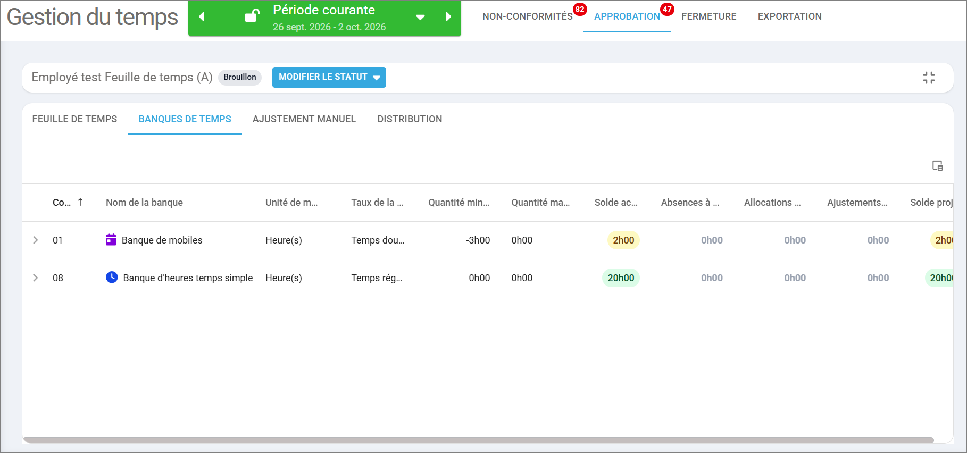Click the Temps double rate cell
Screen dimensions: 967x453
click(x=378, y=240)
